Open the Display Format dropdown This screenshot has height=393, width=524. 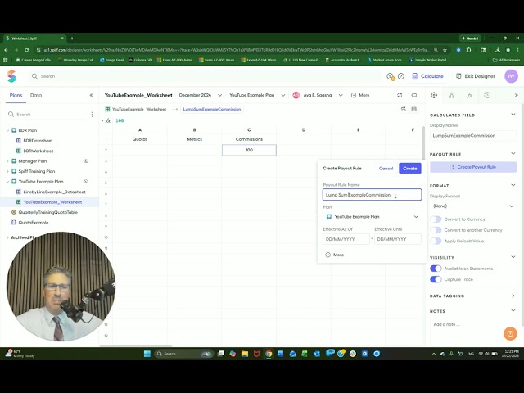point(473,206)
